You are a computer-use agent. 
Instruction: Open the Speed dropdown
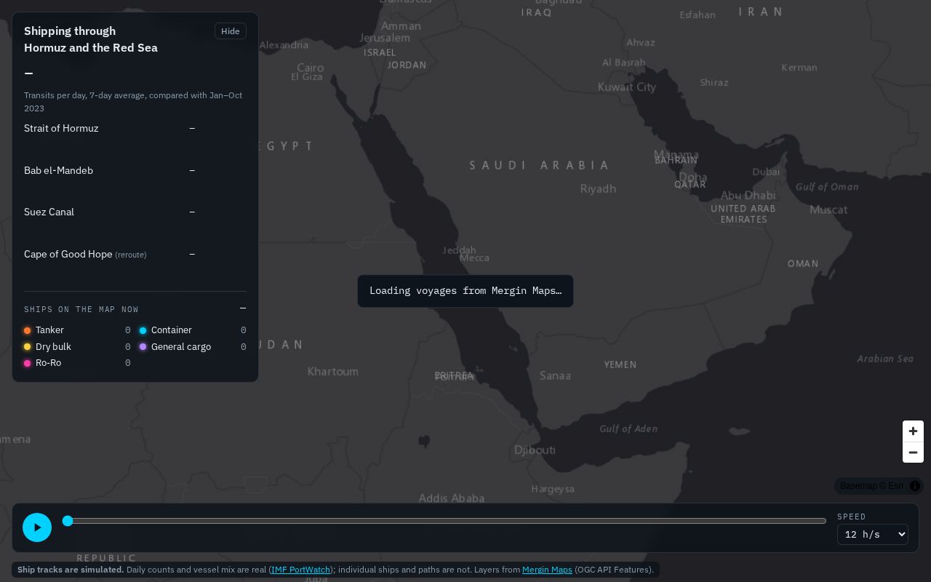coord(872,534)
